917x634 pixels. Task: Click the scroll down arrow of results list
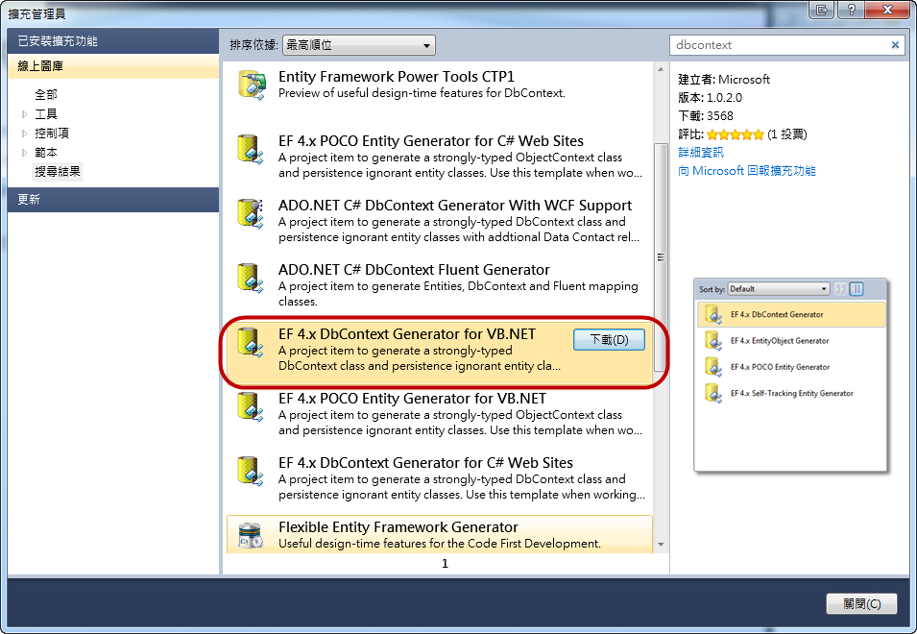pyautogui.click(x=661, y=545)
